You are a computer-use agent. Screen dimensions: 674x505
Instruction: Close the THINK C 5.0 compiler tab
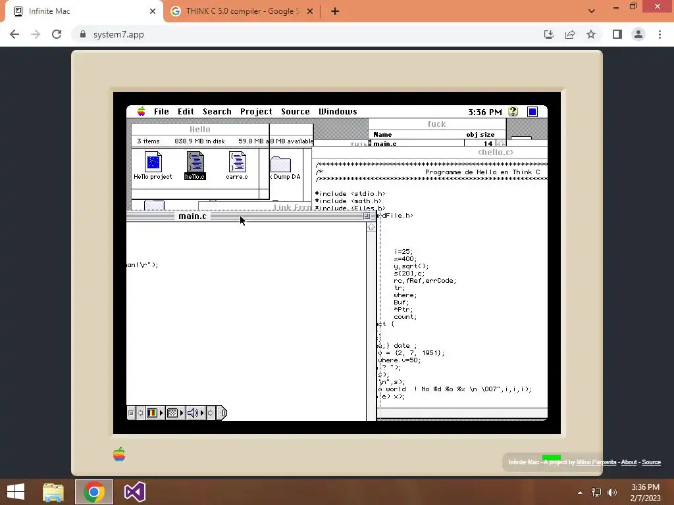click(x=310, y=11)
